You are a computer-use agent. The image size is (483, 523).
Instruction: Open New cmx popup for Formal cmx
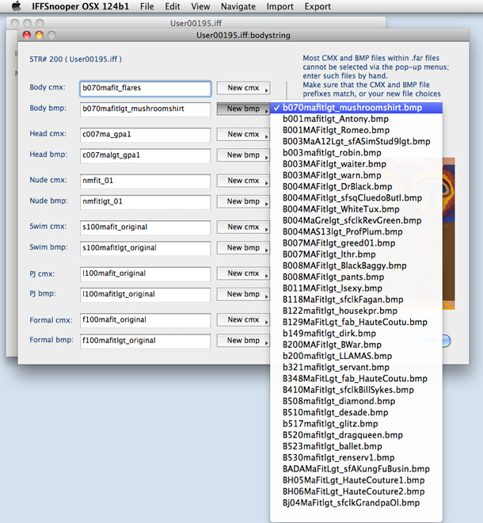[x=243, y=320]
